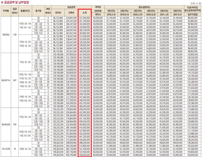Viewport: 202px width, 157px height.
Task: Select subtotal '484,000,000'
Action: coord(84,70)
